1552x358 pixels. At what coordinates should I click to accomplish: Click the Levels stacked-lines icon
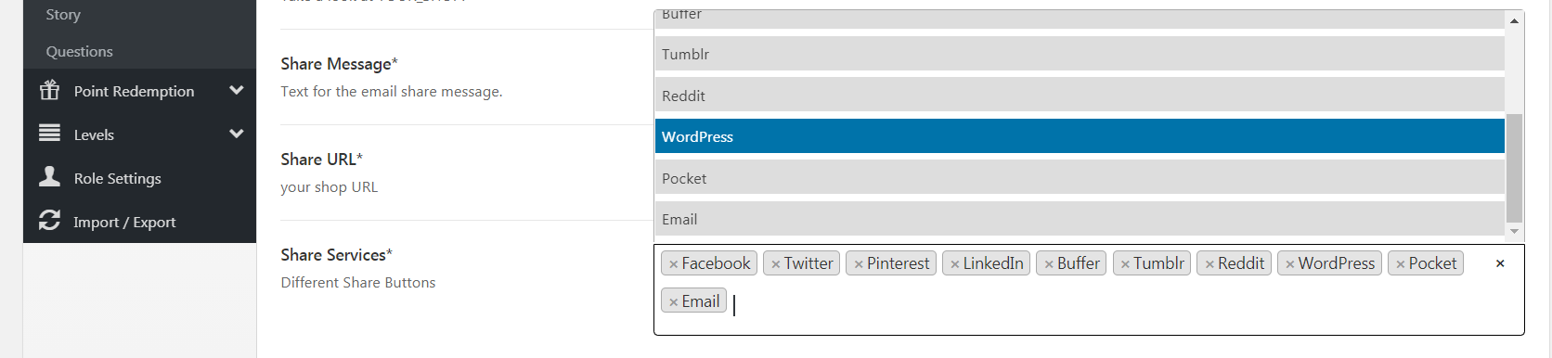tap(49, 134)
